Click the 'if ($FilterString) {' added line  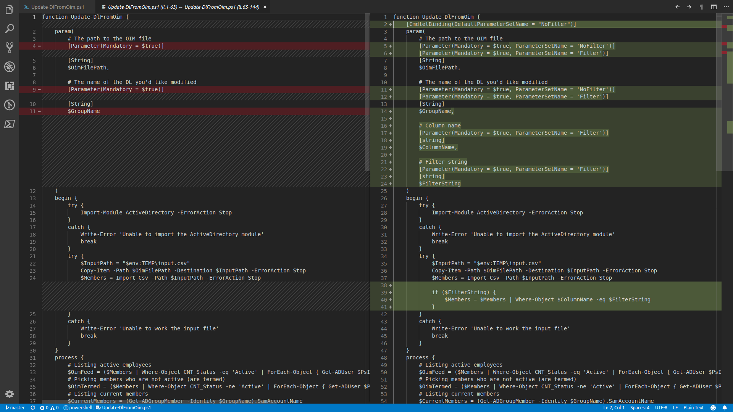point(464,292)
